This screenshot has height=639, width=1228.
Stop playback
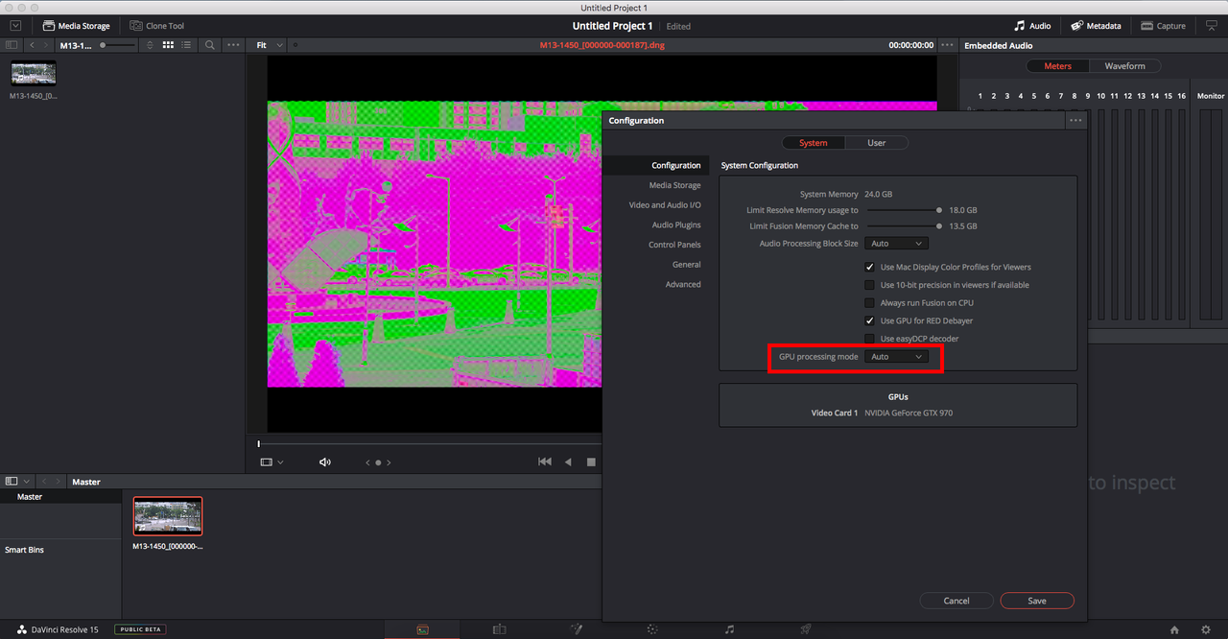[591, 461]
